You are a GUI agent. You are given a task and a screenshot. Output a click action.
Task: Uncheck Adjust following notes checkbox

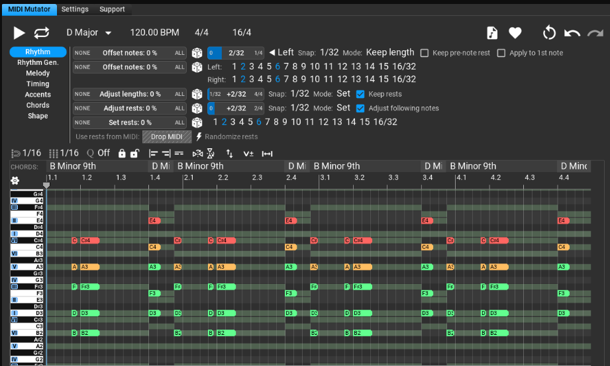[x=360, y=108]
